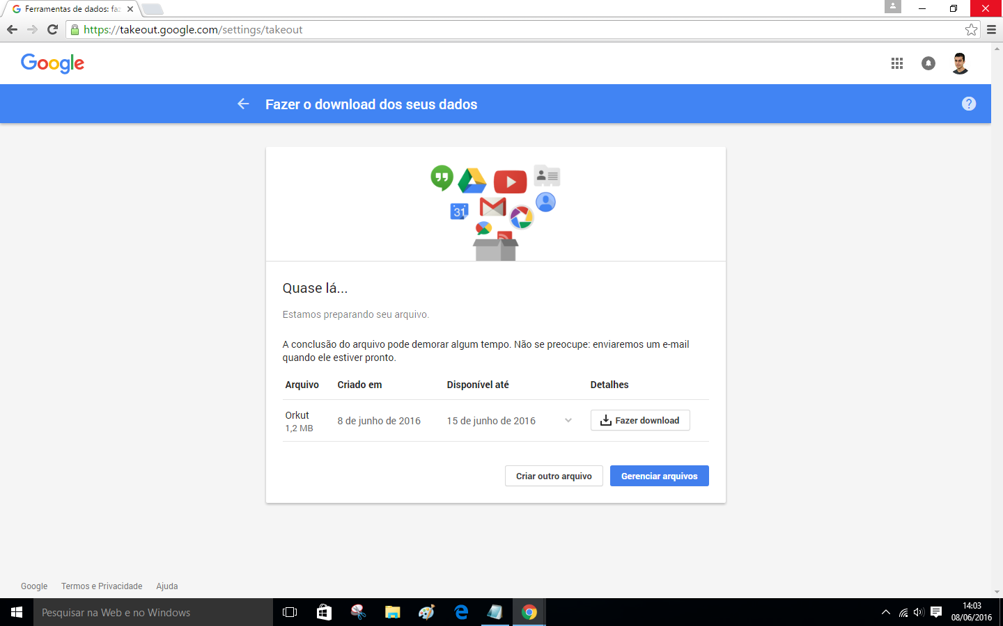This screenshot has height=626, width=1003.
Task: Click the Orkut archive name
Action: point(297,415)
